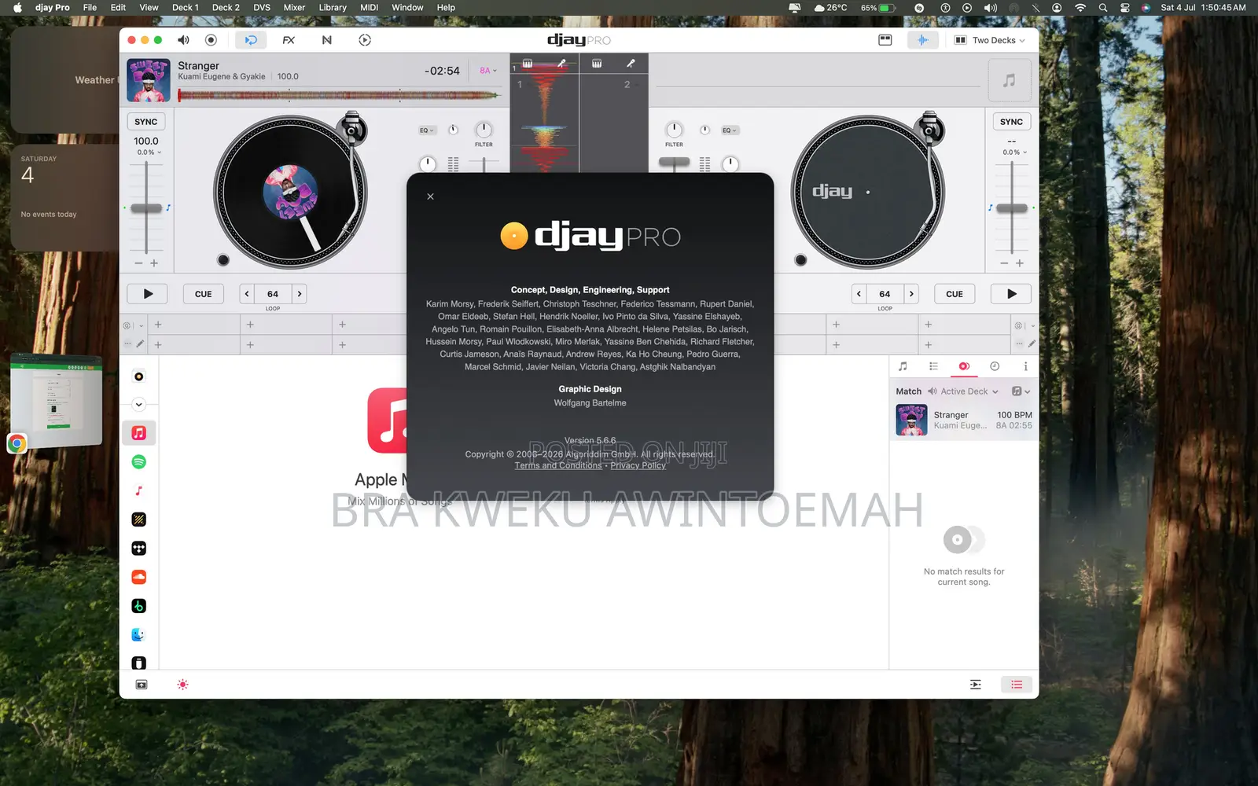Open the Terms and Conditions link

pos(558,465)
